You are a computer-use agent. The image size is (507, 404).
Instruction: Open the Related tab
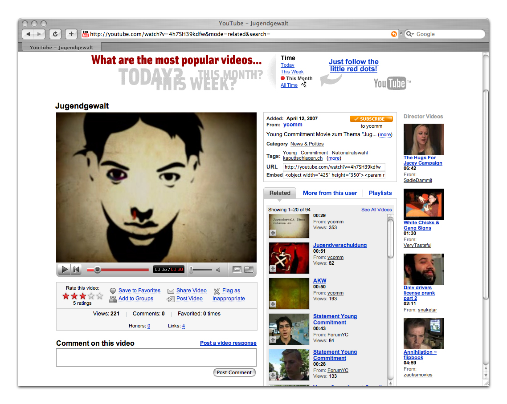(280, 193)
